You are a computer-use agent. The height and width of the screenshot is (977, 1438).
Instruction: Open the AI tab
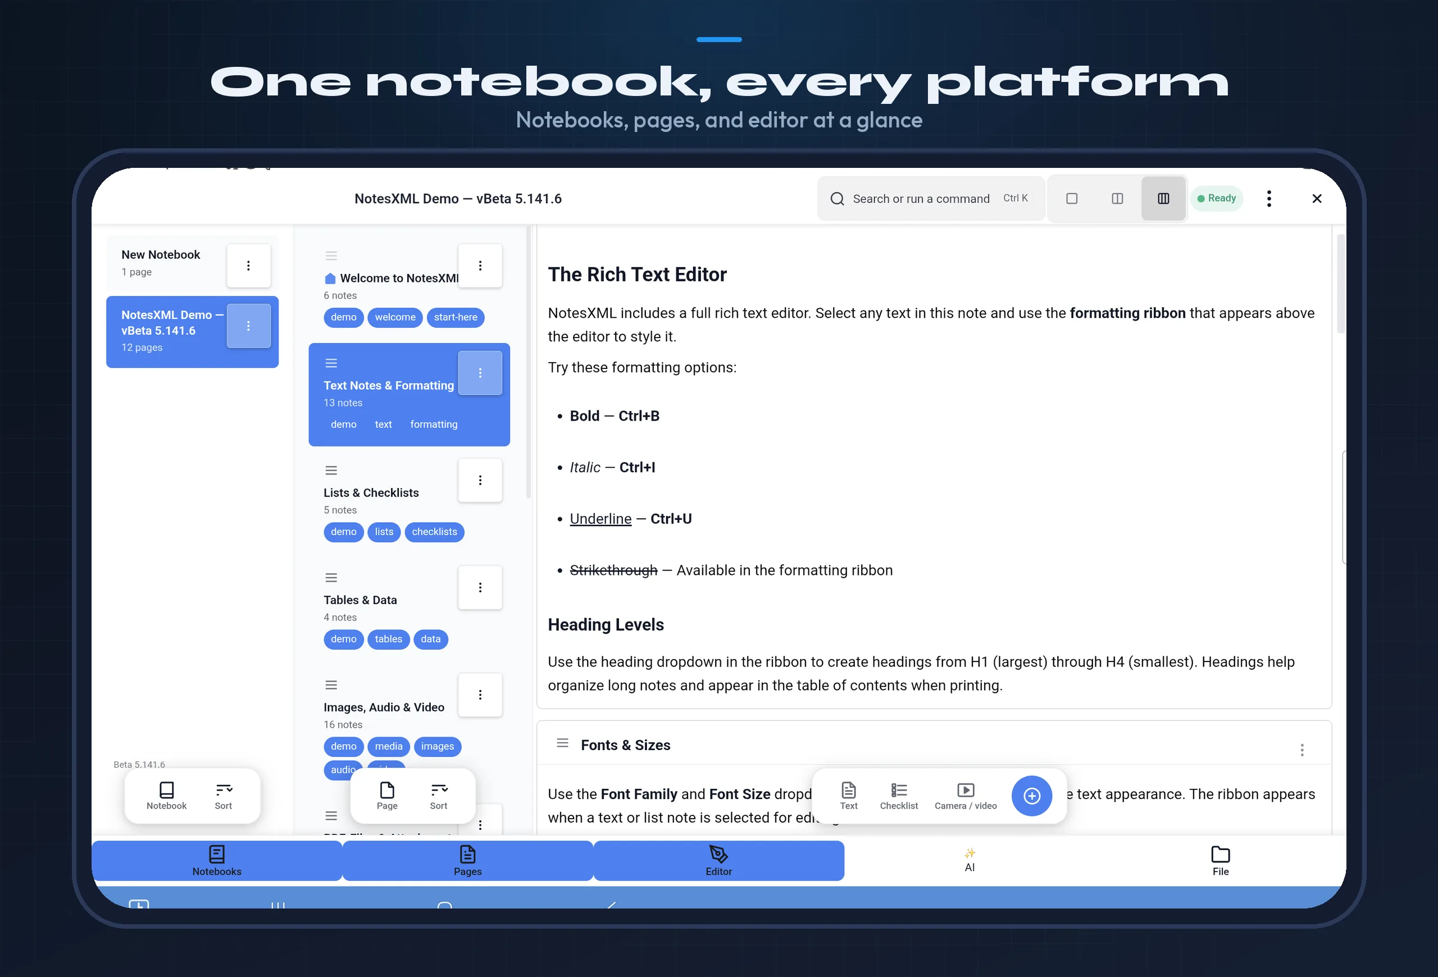tap(970, 861)
